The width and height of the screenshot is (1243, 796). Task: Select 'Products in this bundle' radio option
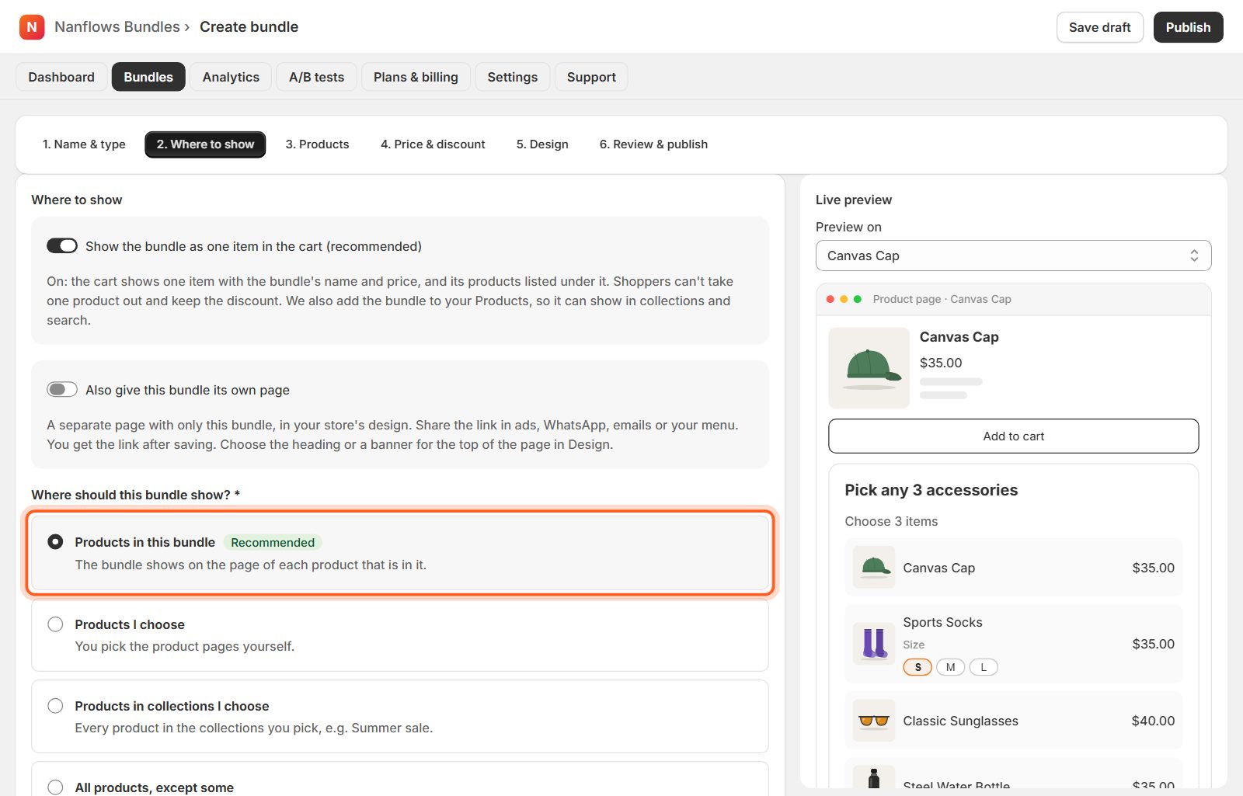[55, 542]
